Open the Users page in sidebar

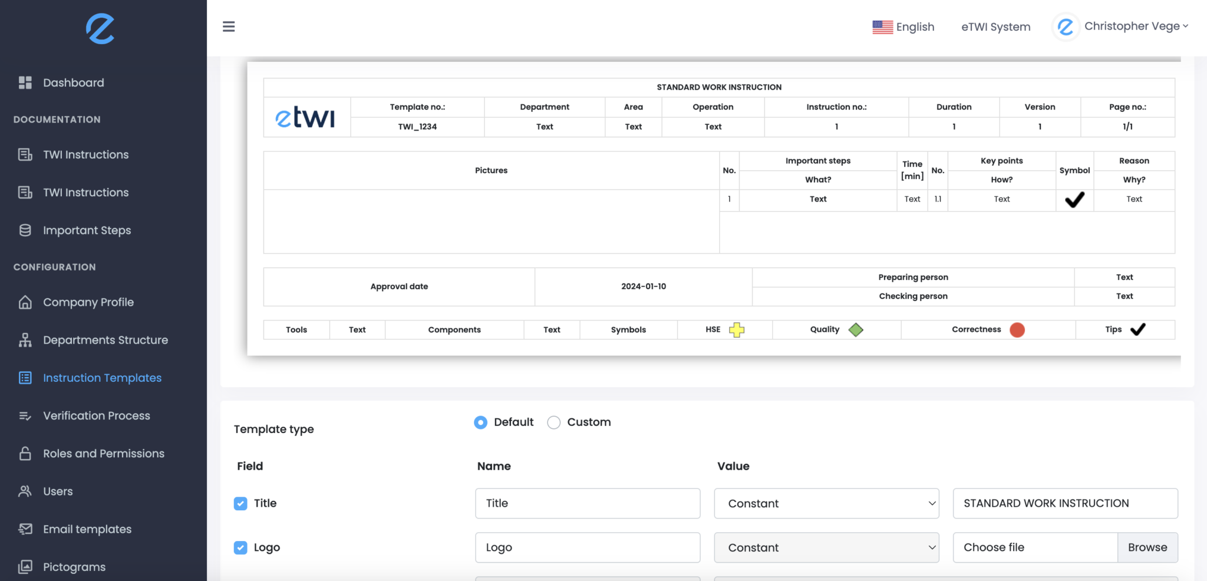click(x=58, y=491)
